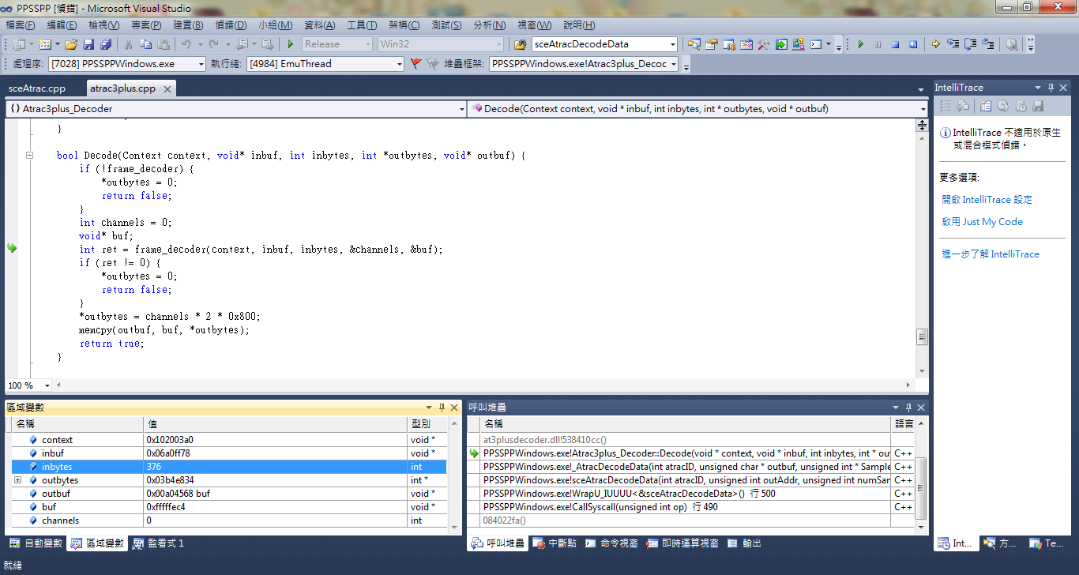
Task: Click the 開啟 IntelliTrace 設定 link
Action: tap(987, 200)
